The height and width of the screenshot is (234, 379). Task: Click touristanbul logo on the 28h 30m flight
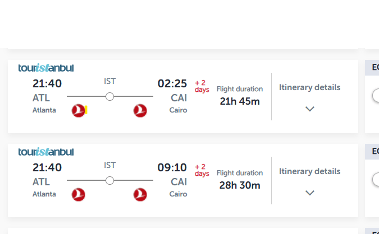tap(46, 152)
